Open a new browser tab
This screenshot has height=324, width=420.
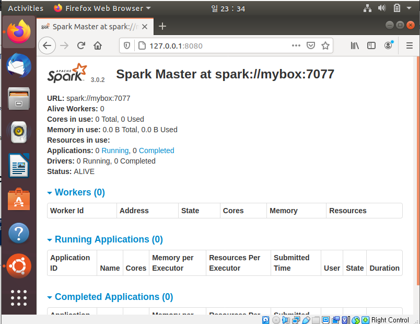[162, 26]
